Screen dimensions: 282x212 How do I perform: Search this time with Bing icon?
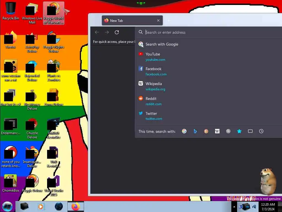point(195,131)
